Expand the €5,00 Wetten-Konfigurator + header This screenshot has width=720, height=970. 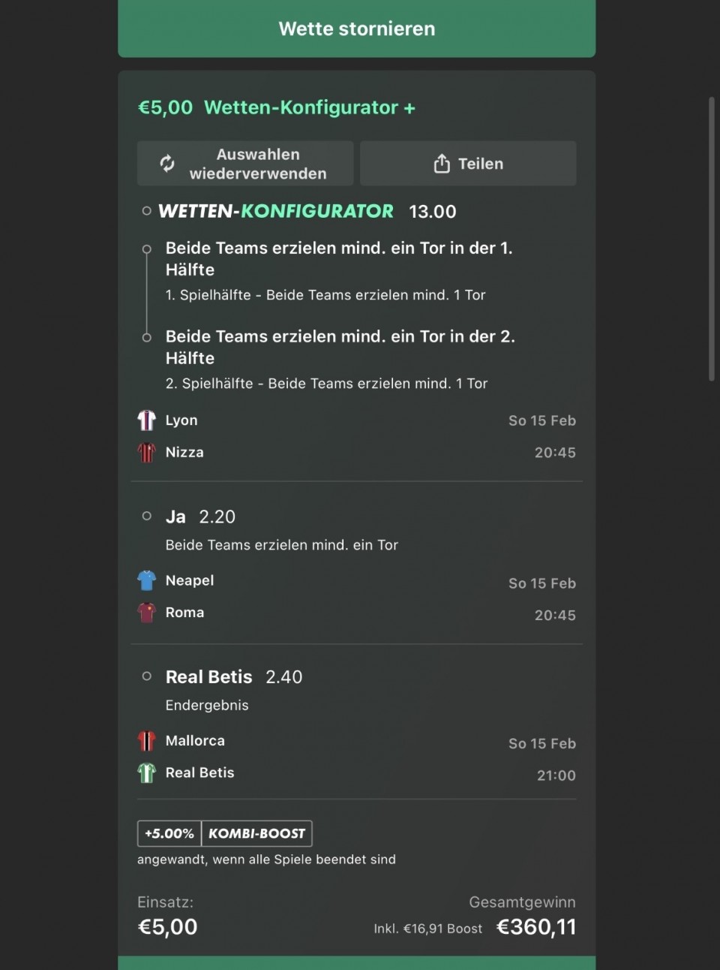point(276,107)
